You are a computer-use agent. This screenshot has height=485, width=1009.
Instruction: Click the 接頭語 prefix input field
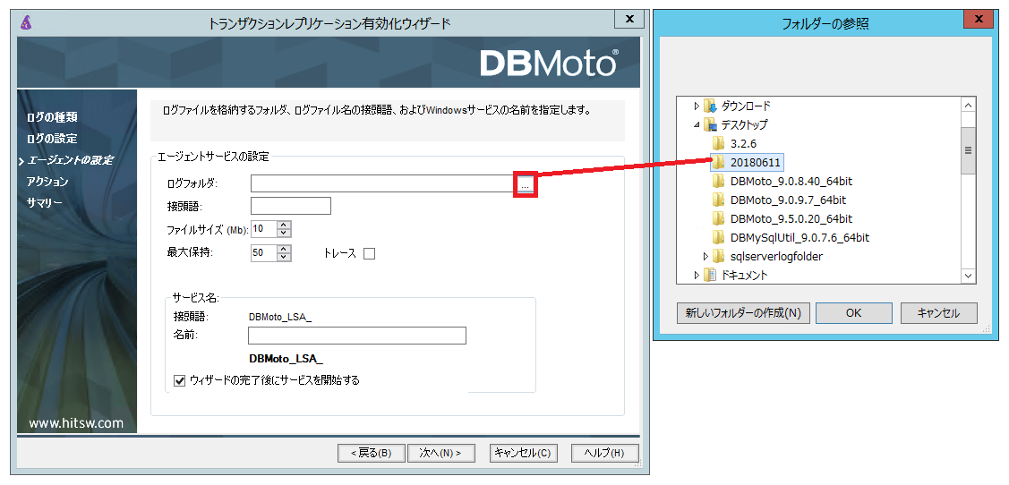pyautogui.click(x=290, y=206)
